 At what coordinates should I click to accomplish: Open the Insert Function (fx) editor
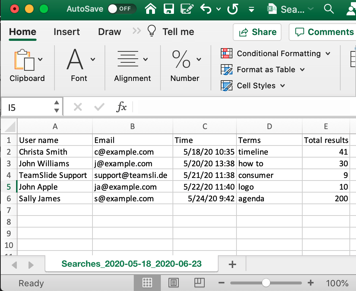tap(122, 106)
